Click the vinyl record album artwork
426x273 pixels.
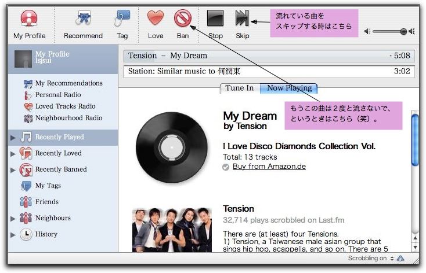[172, 147]
